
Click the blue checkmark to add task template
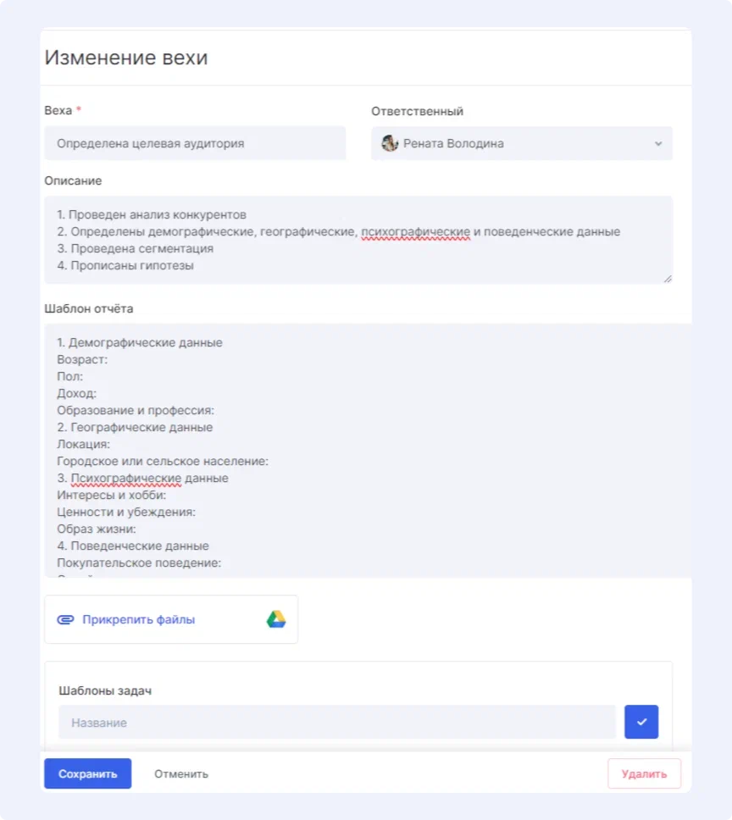coord(641,722)
